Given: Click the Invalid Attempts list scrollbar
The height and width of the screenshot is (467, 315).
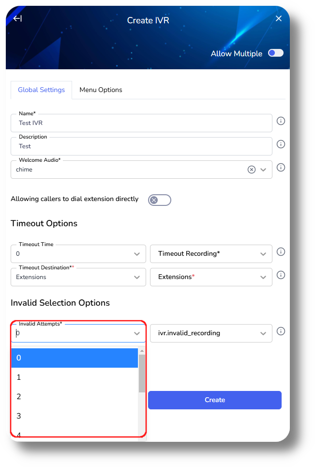Looking at the screenshot, I should [142, 373].
